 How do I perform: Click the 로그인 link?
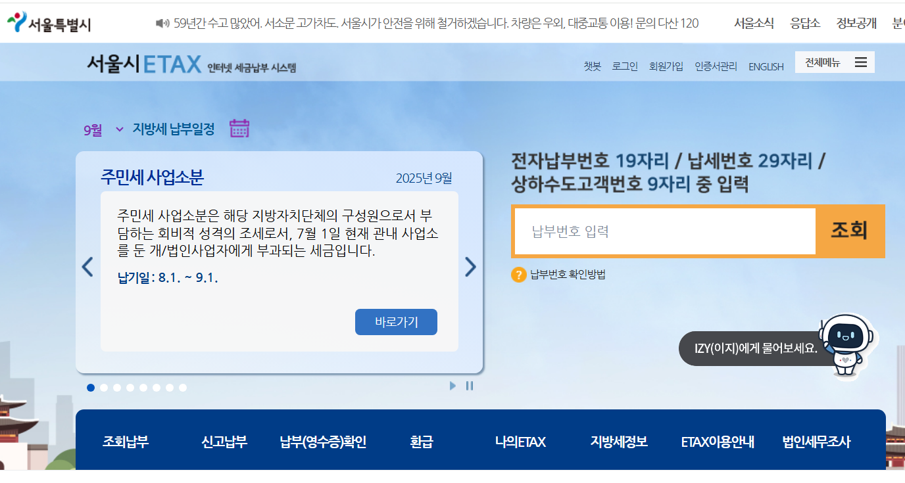625,66
